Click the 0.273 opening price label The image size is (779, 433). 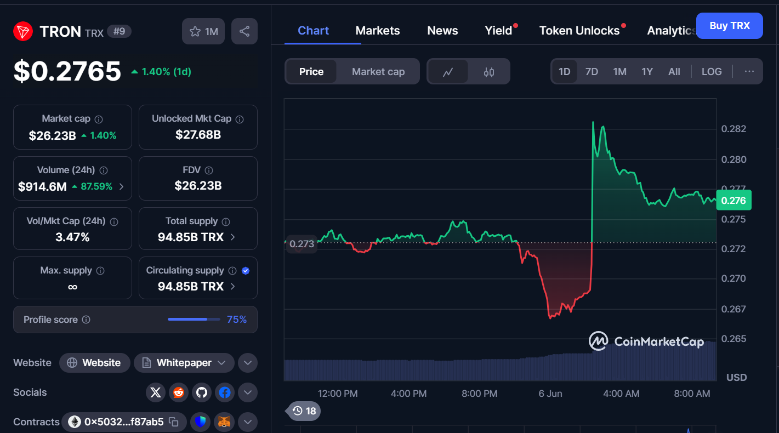click(302, 244)
